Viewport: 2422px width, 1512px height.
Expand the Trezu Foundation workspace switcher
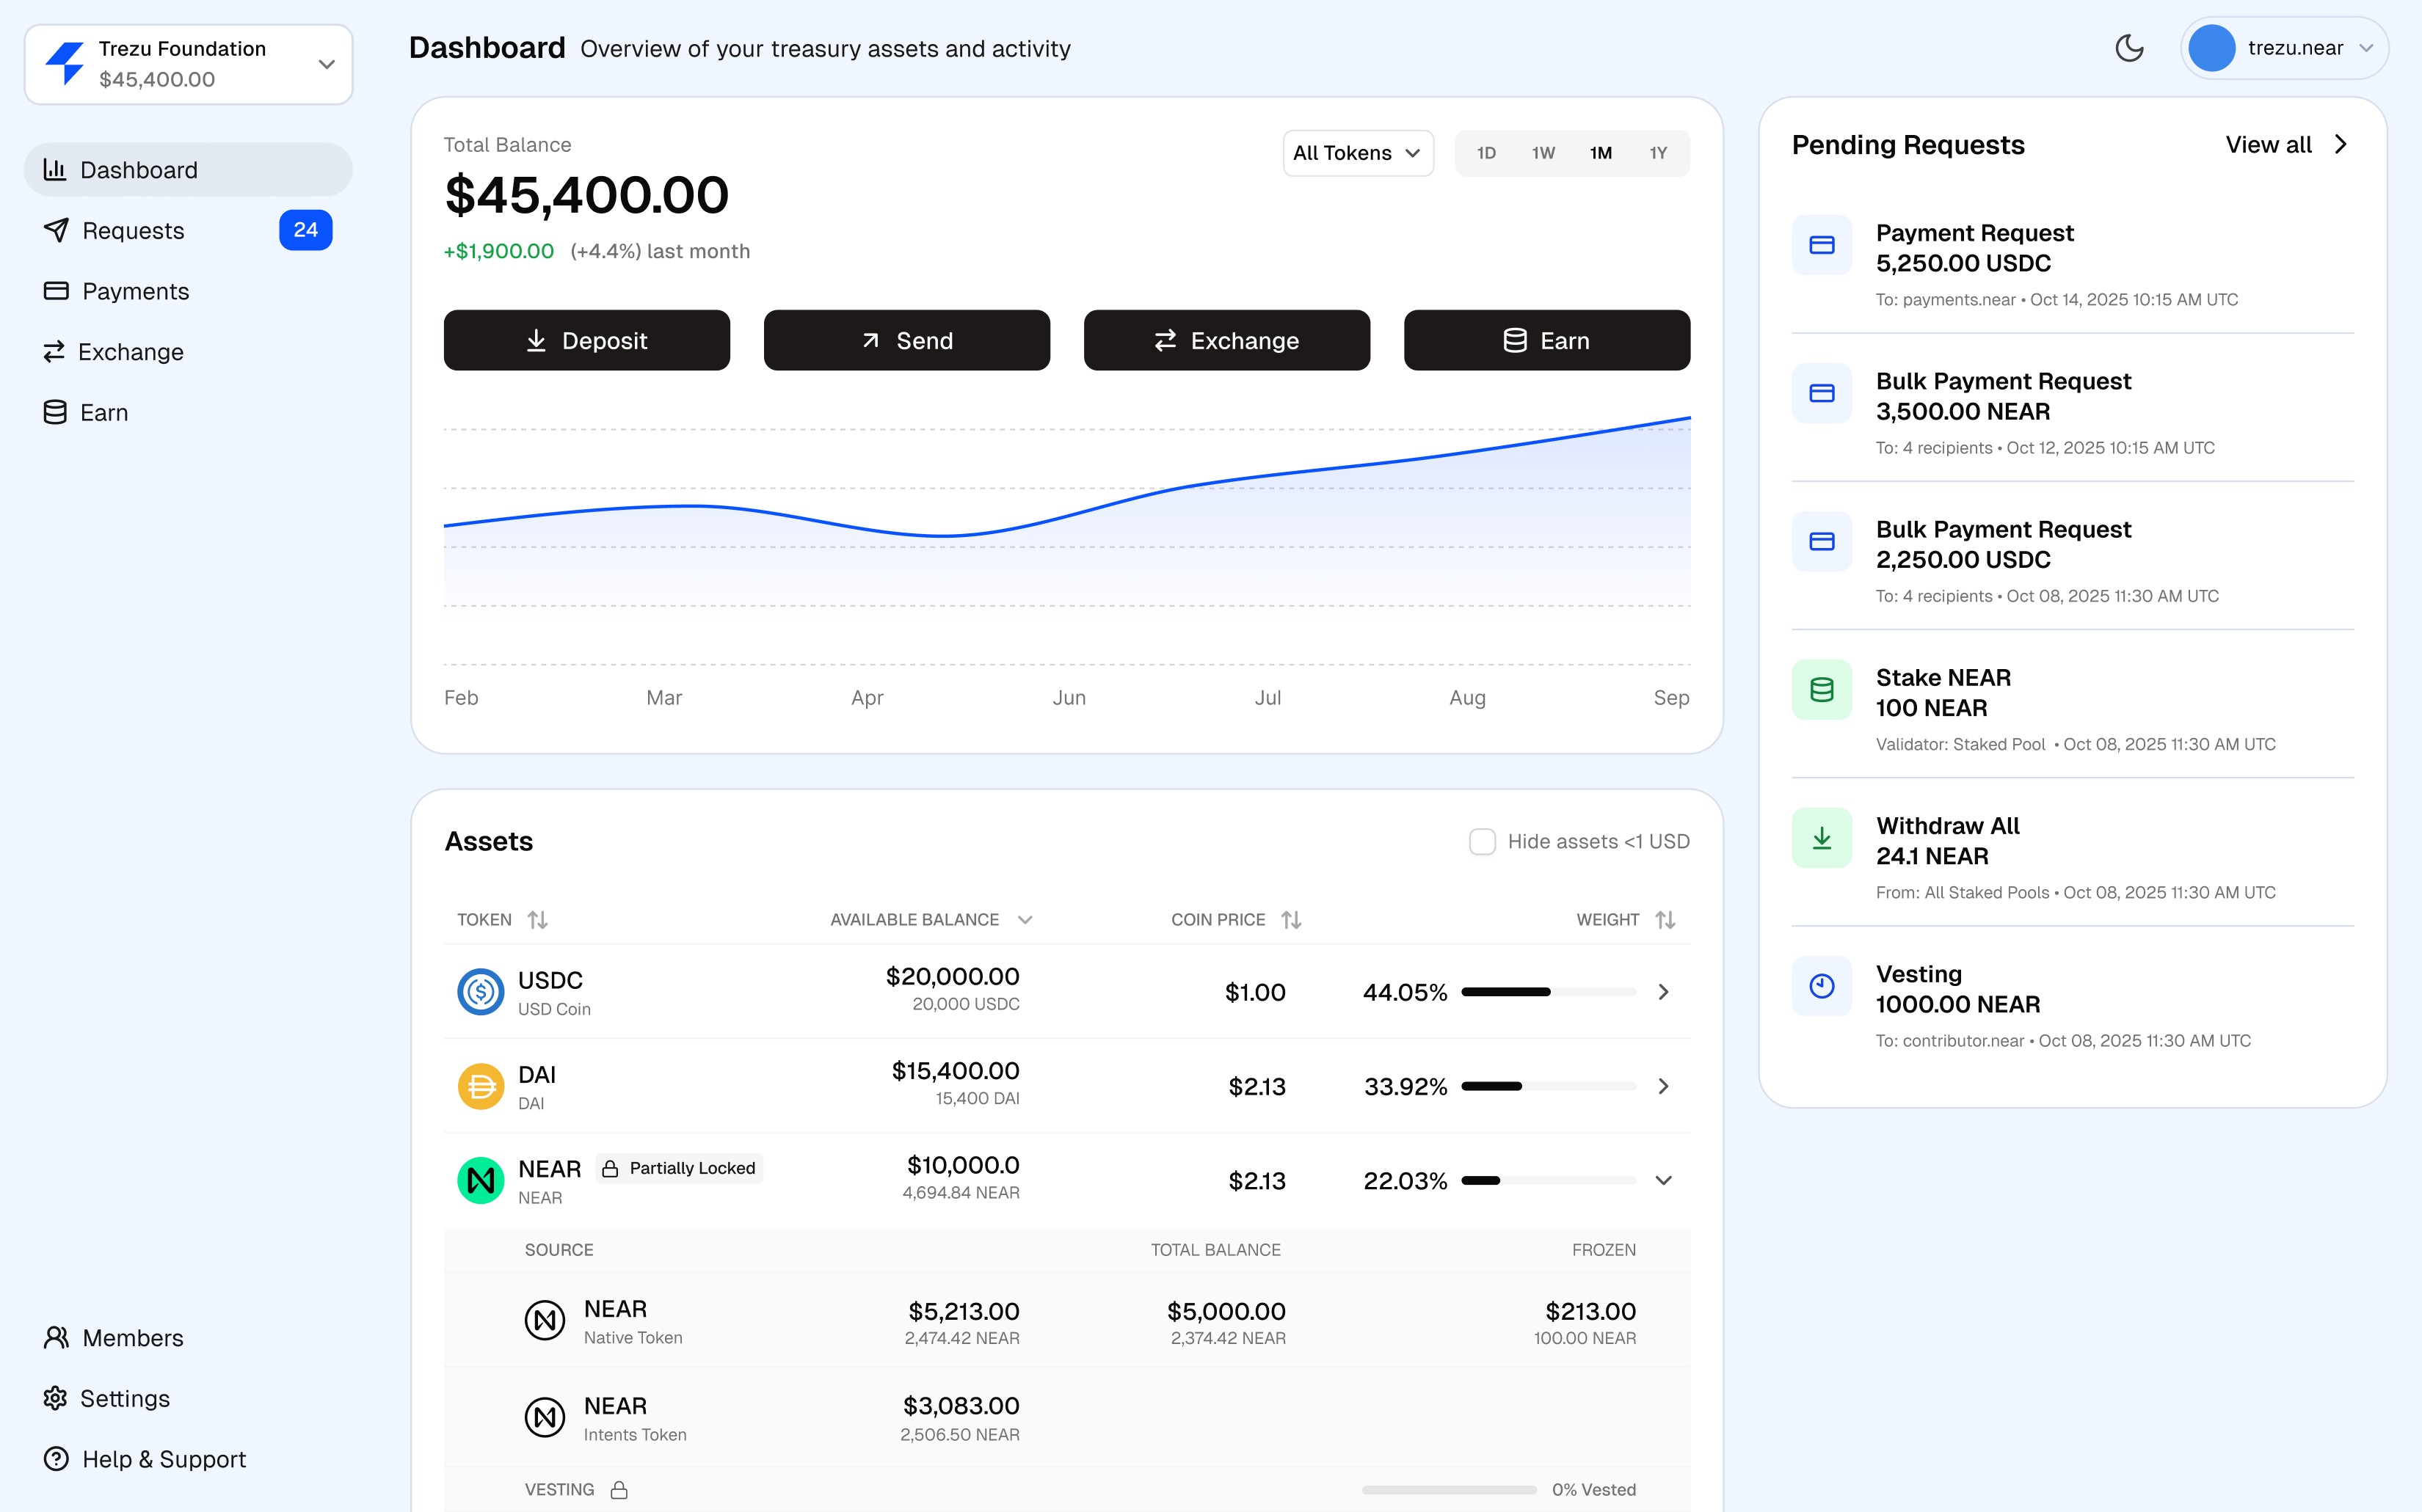(x=326, y=63)
